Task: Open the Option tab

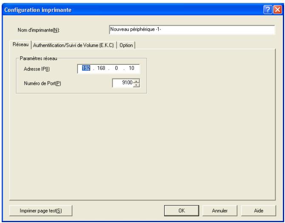Action: coord(126,45)
